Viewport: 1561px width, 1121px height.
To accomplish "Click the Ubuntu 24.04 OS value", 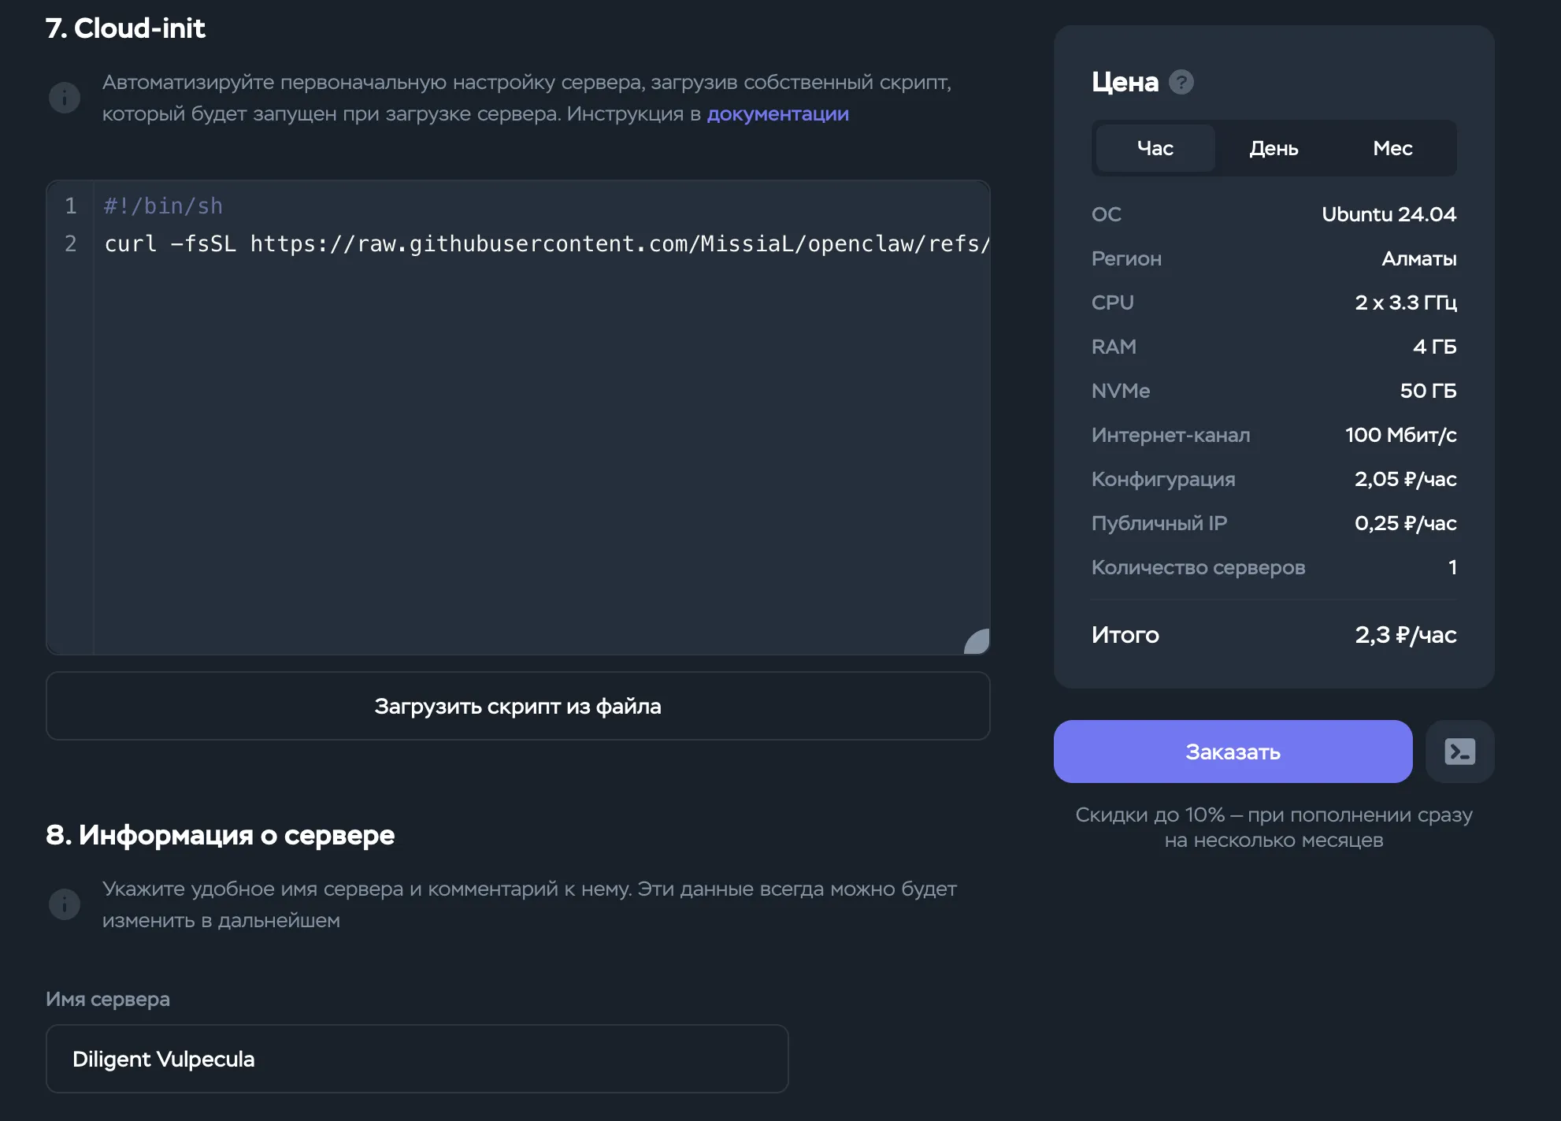I will [x=1389, y=213].
